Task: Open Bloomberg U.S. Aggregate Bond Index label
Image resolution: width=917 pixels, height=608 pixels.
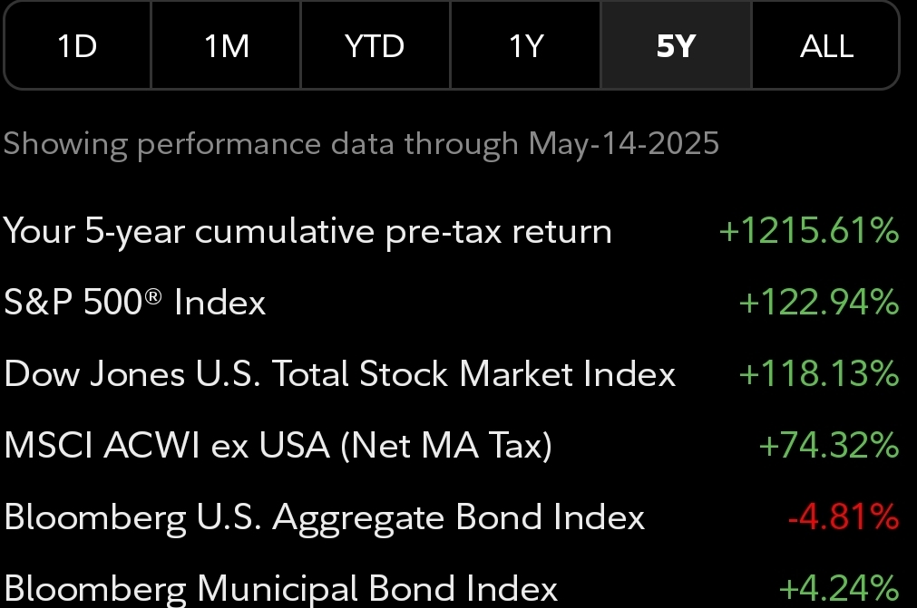Action: pos(324,517)
